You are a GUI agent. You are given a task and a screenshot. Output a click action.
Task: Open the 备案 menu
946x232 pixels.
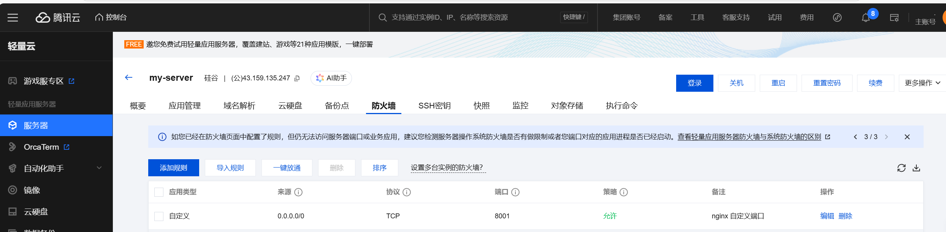pyautogui.click(x=665, y=17)
